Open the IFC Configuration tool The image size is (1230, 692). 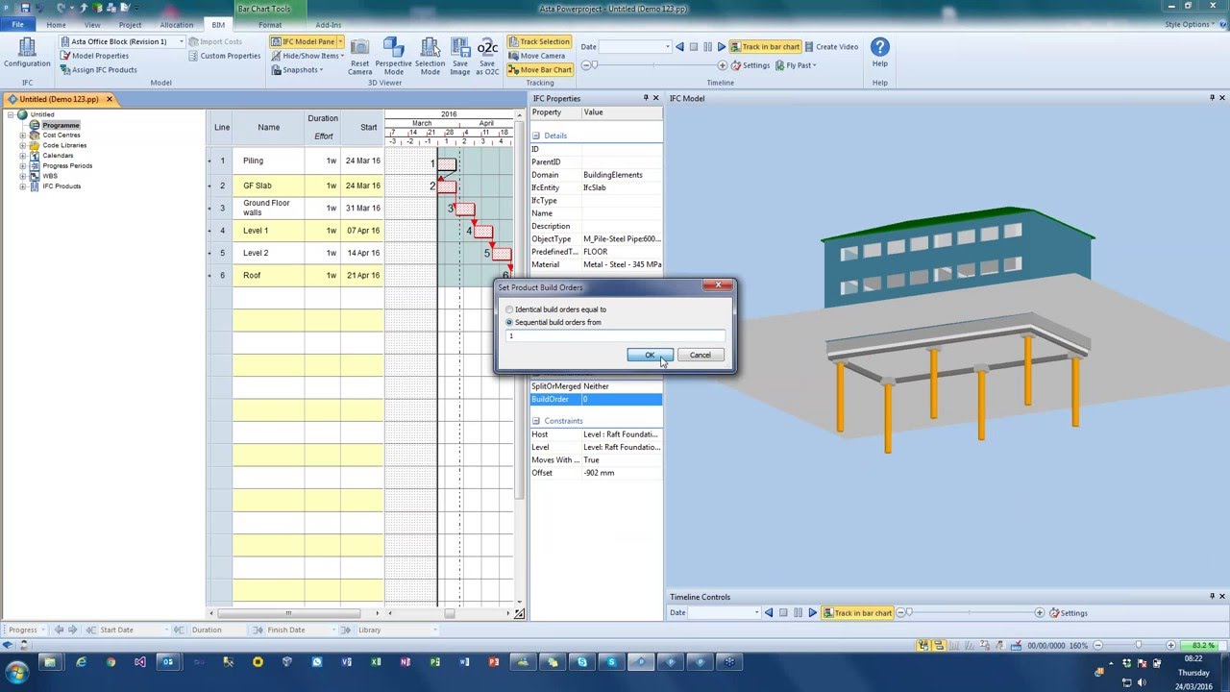coord(27,54)
